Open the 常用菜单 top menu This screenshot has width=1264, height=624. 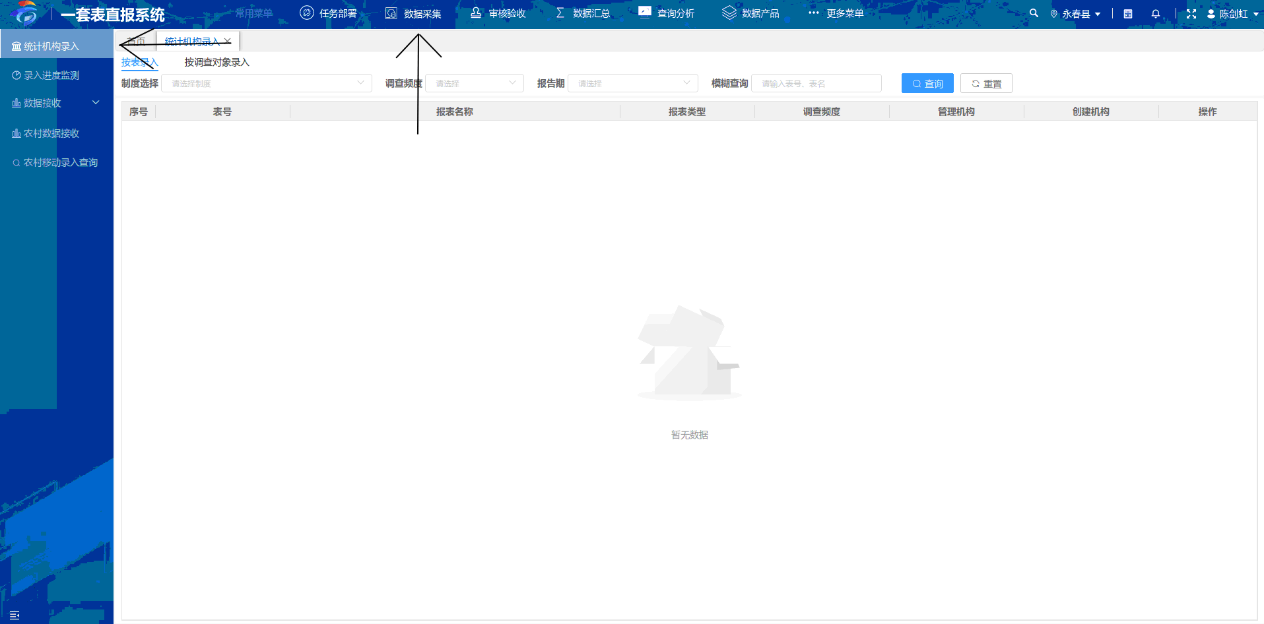click(254, 13)
